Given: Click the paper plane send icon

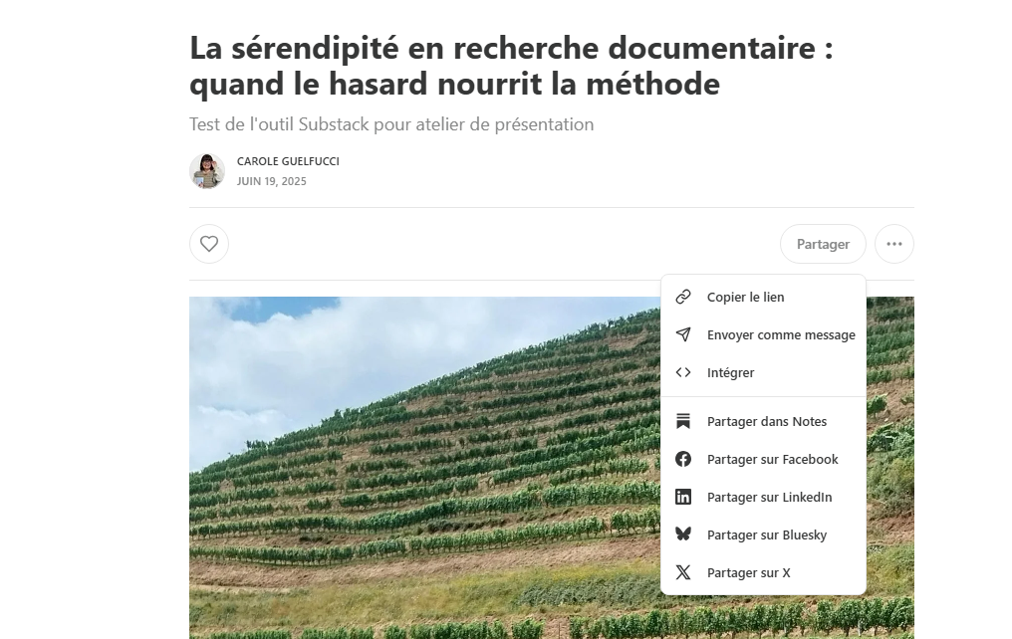Looking at the screenshot, I should (x=683, y=334).
